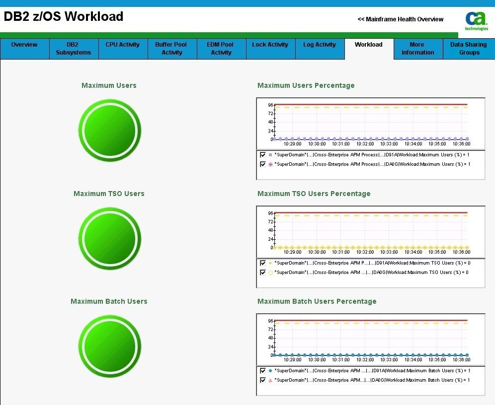Click the Maximum Users green status indicator
The image size is (495, 405).
pos(110,131)
